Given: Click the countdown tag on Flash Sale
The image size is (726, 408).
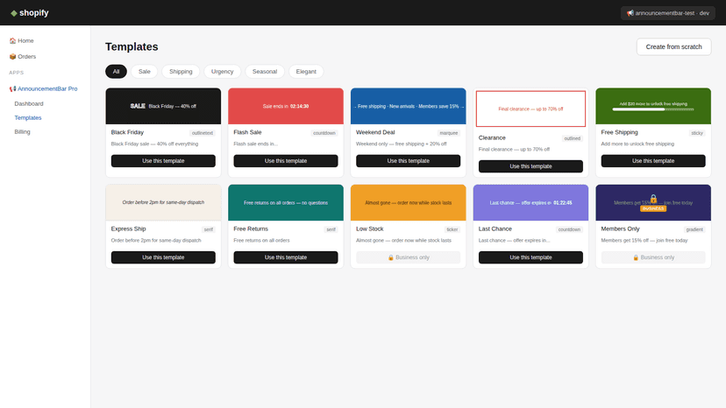Looking at the screenshot, I should [x=324, y=133].
